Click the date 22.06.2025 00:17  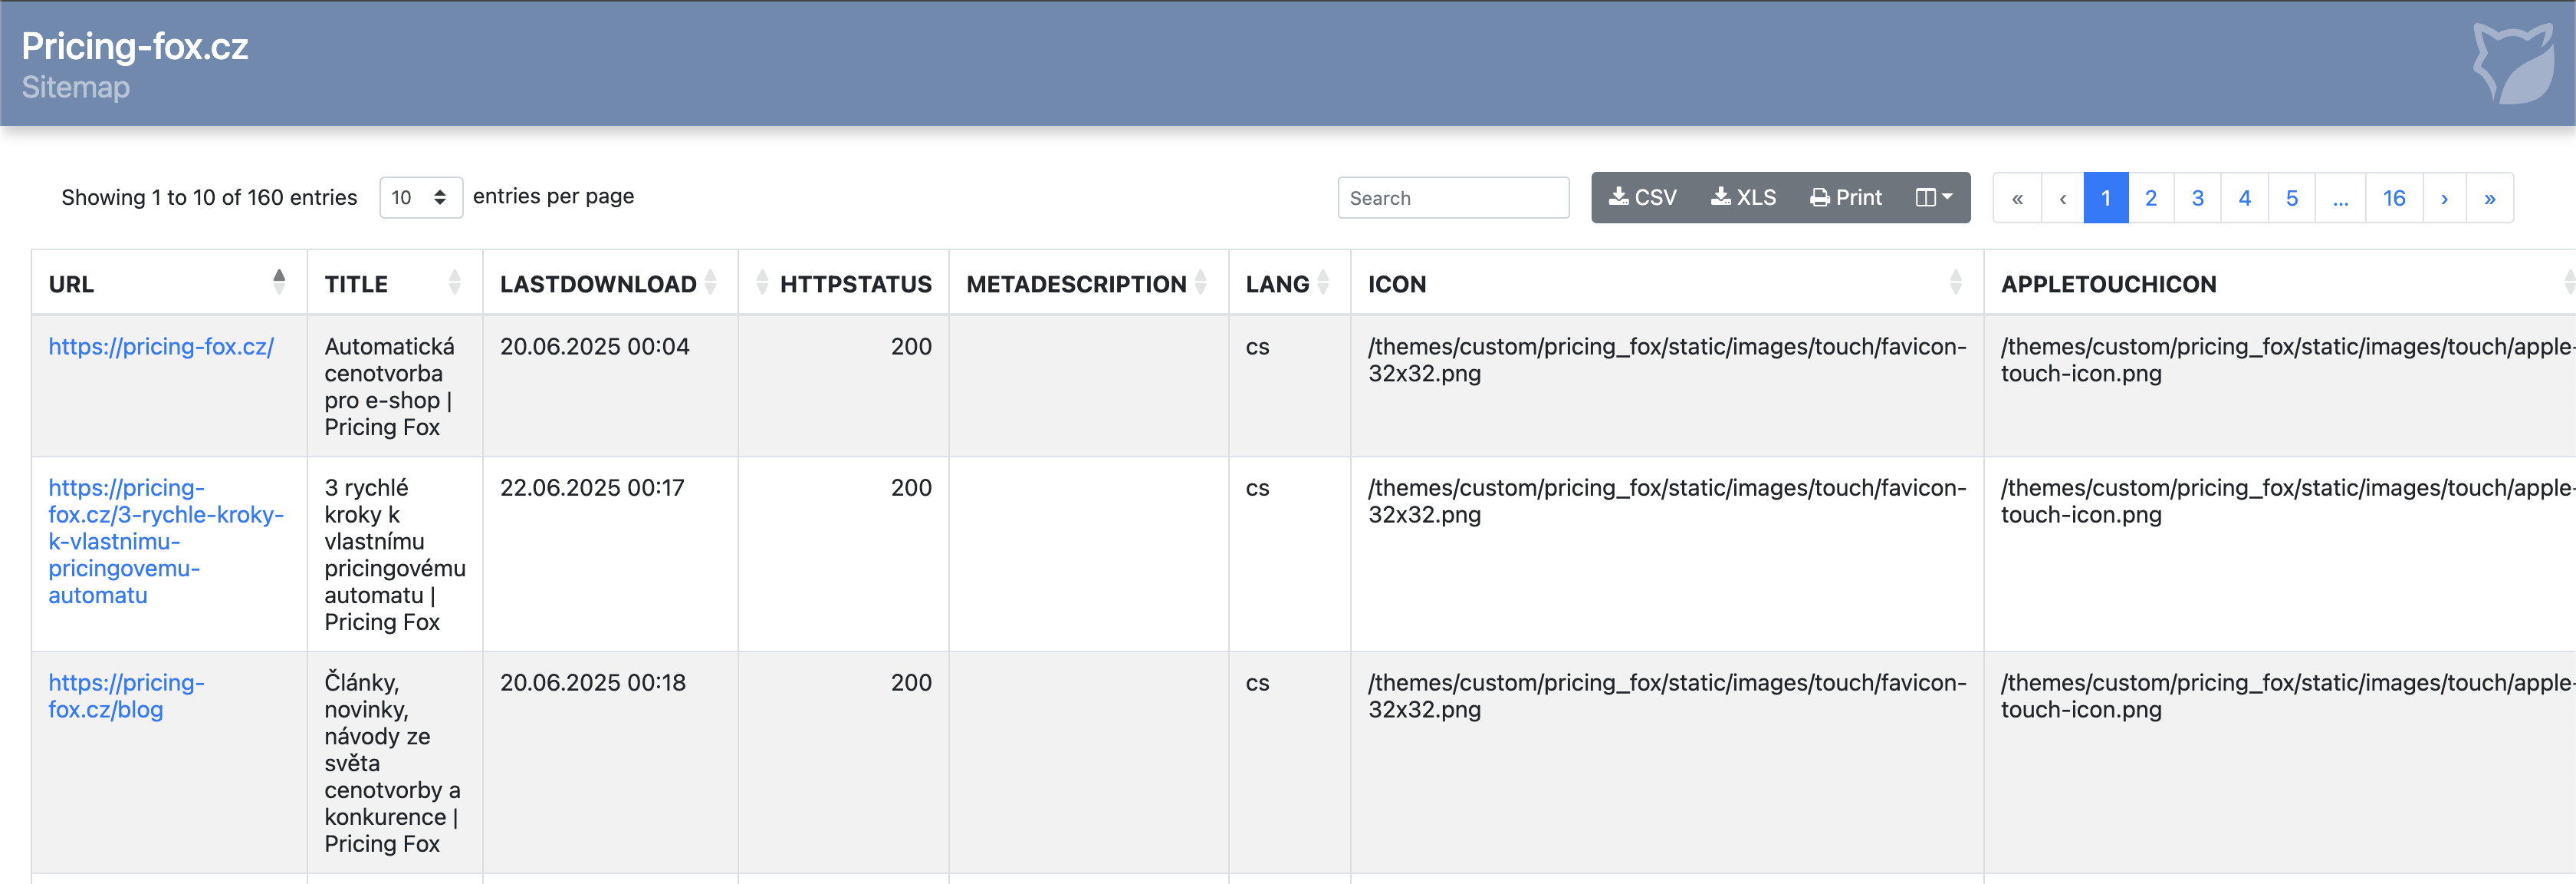coord(592,487)
